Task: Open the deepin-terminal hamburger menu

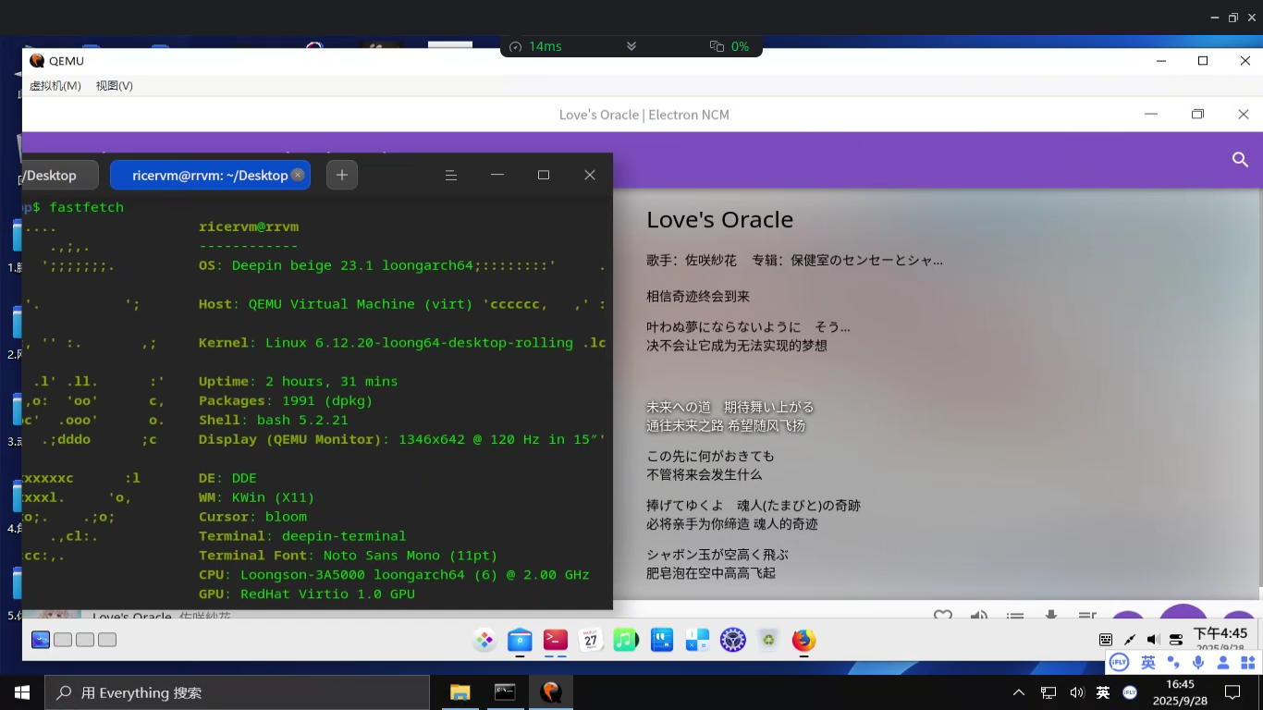Action: click(451, 175)
